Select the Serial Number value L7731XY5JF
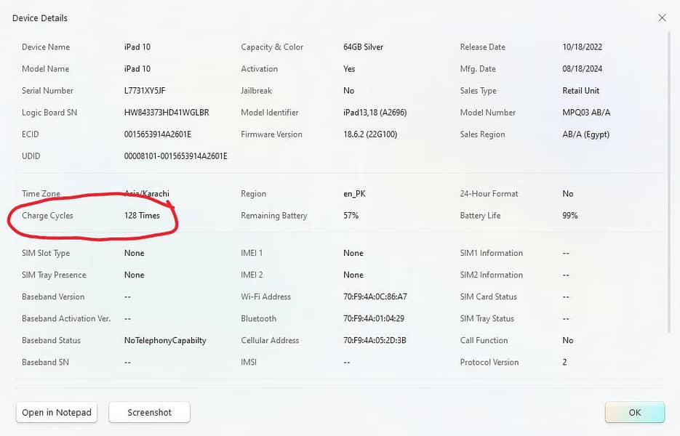Viewport: 680px width, 436px height. pos(145,90)
